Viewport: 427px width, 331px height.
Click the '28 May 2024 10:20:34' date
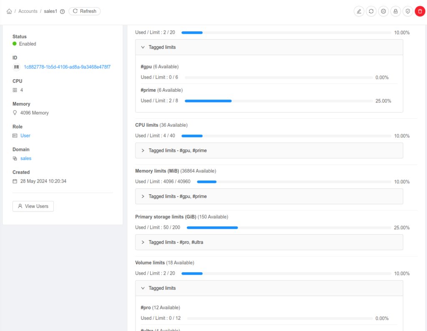(x=43, y=181)
